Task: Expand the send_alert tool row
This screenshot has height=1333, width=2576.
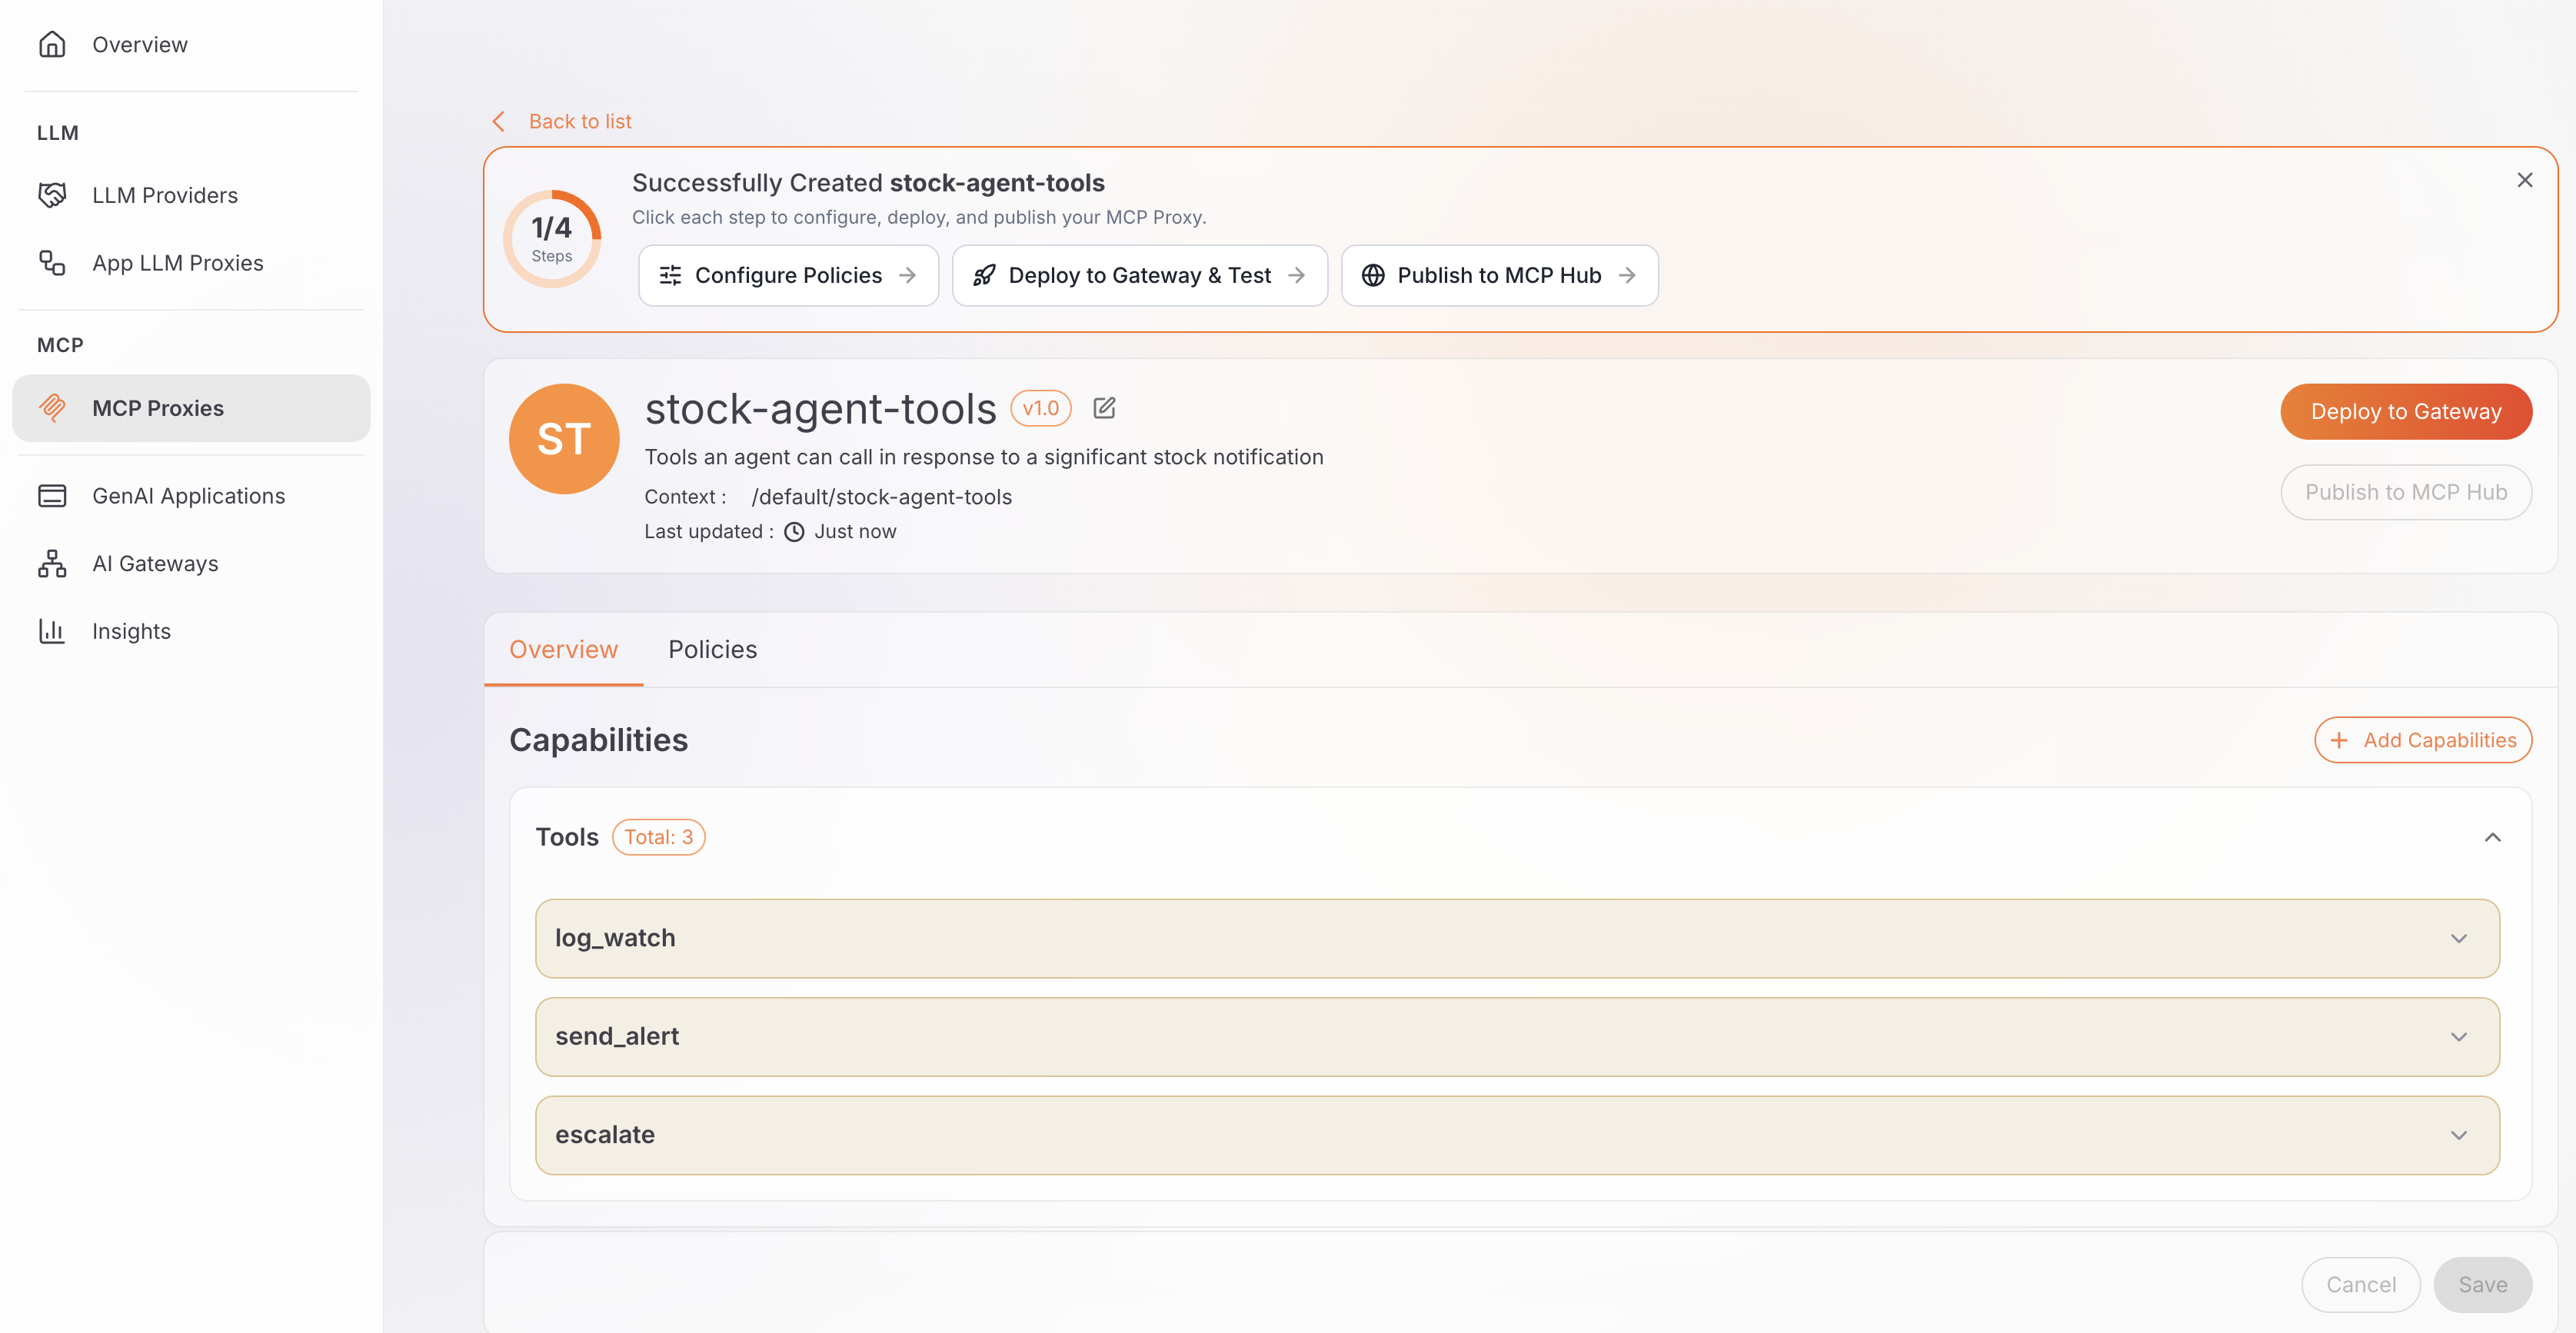Action: (x=1517, y=1036)
